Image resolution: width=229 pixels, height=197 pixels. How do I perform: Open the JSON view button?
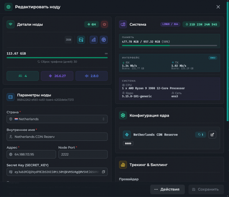coord(68,40)
